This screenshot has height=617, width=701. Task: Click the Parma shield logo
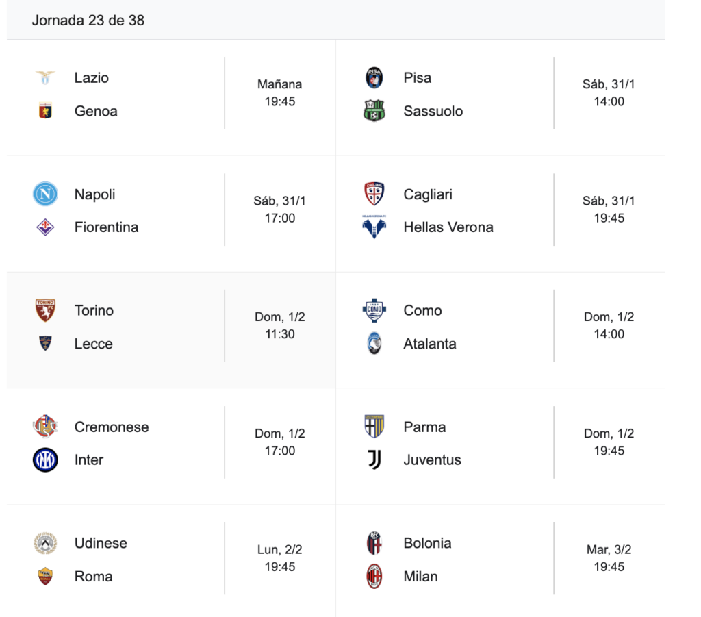tap(374, 427)
